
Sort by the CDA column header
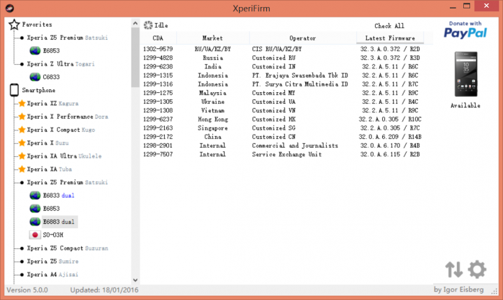[158, 38]
